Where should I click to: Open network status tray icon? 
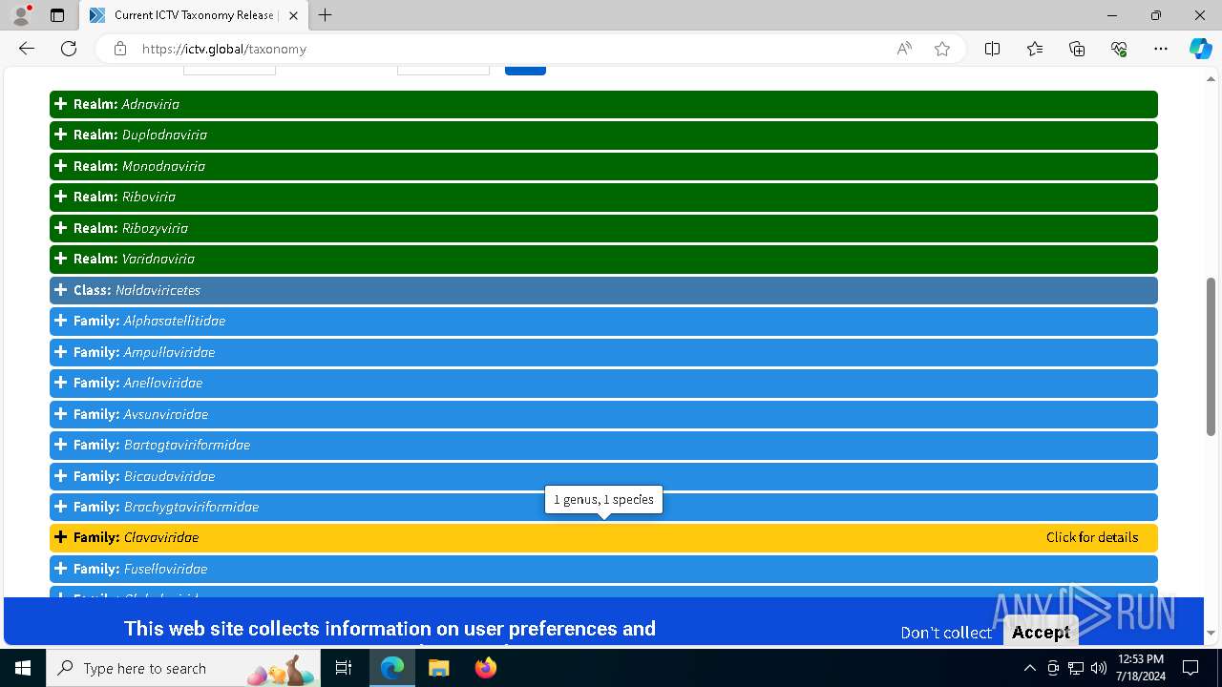click(x=1076, y=668)
